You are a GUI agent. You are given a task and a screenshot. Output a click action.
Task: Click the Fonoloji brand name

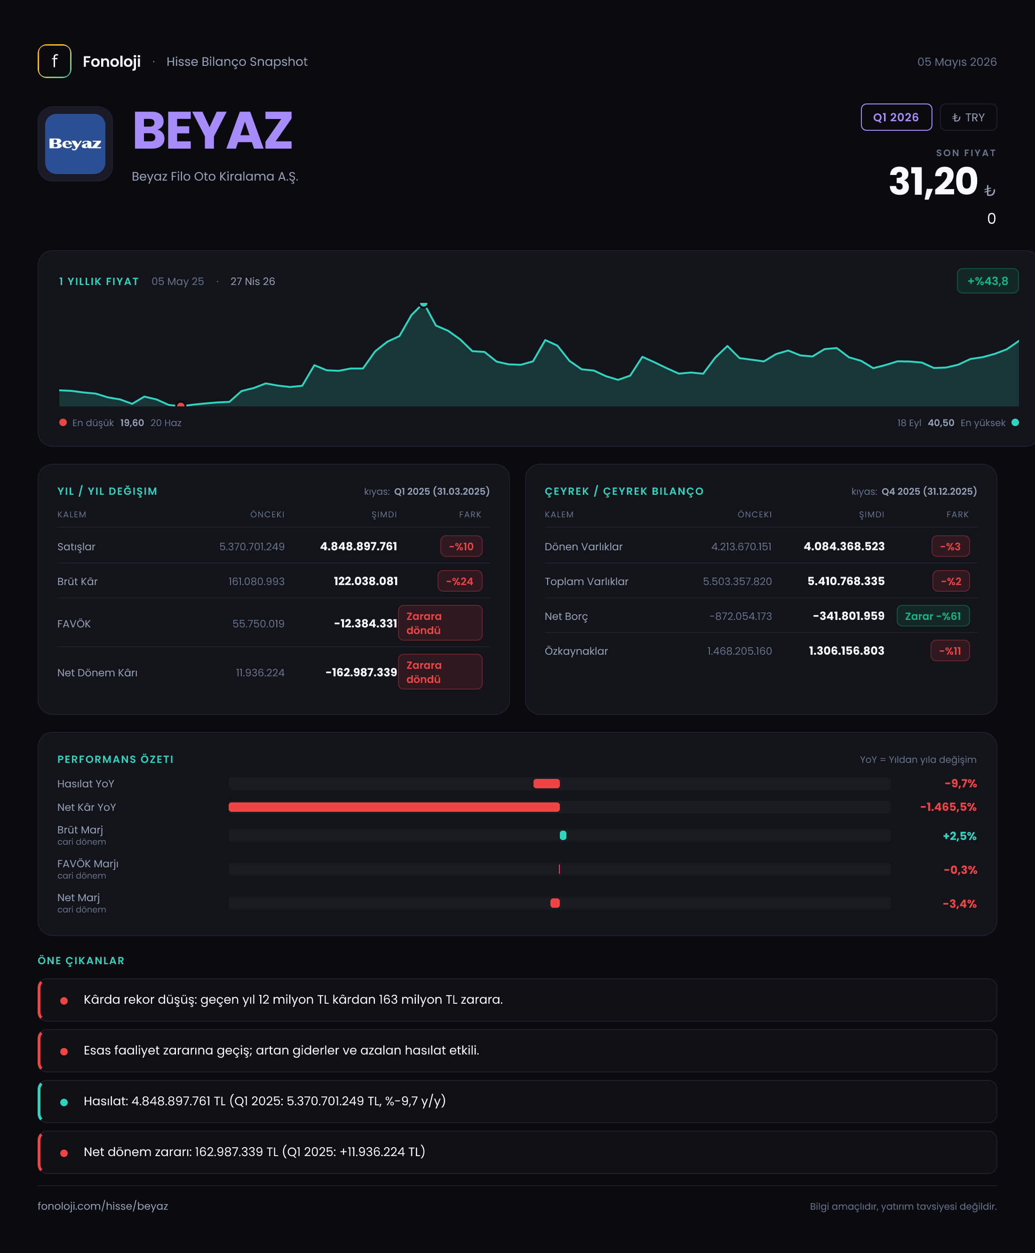point(111,62)
